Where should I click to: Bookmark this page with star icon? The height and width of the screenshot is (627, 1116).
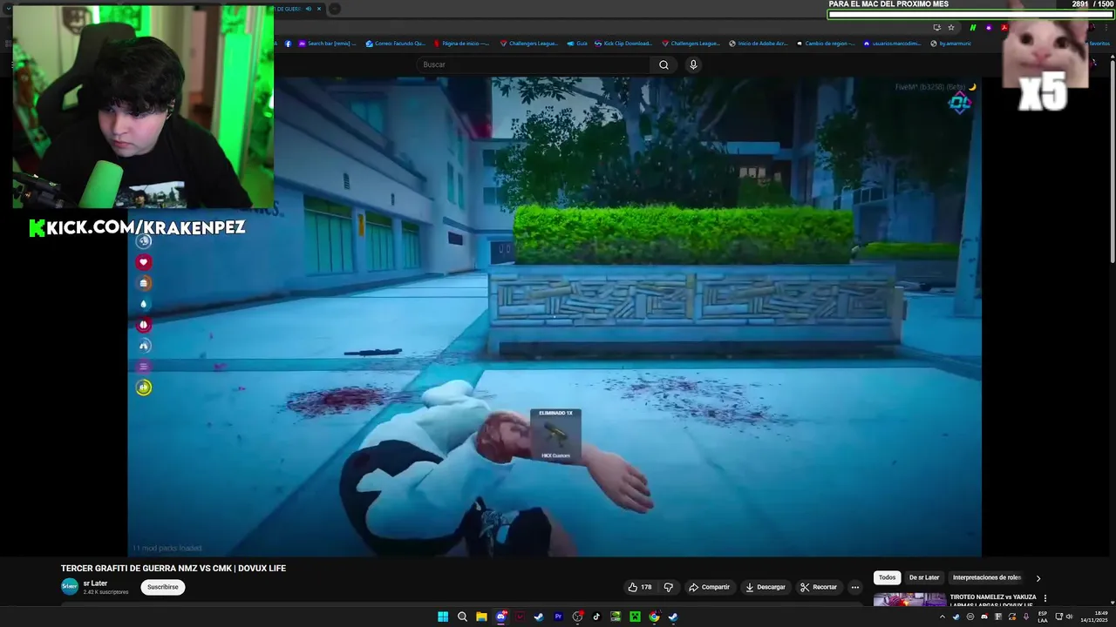coord(951,27)
